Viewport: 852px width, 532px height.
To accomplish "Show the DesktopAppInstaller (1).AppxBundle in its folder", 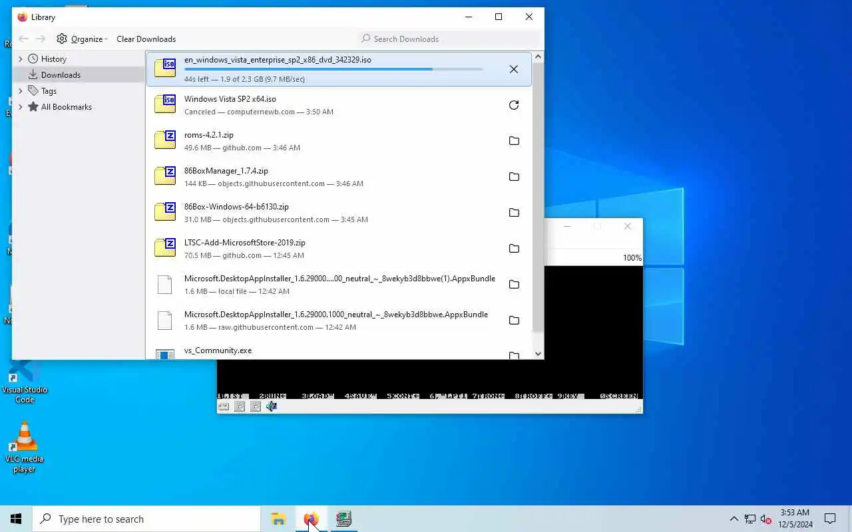I will pos(514,285).
